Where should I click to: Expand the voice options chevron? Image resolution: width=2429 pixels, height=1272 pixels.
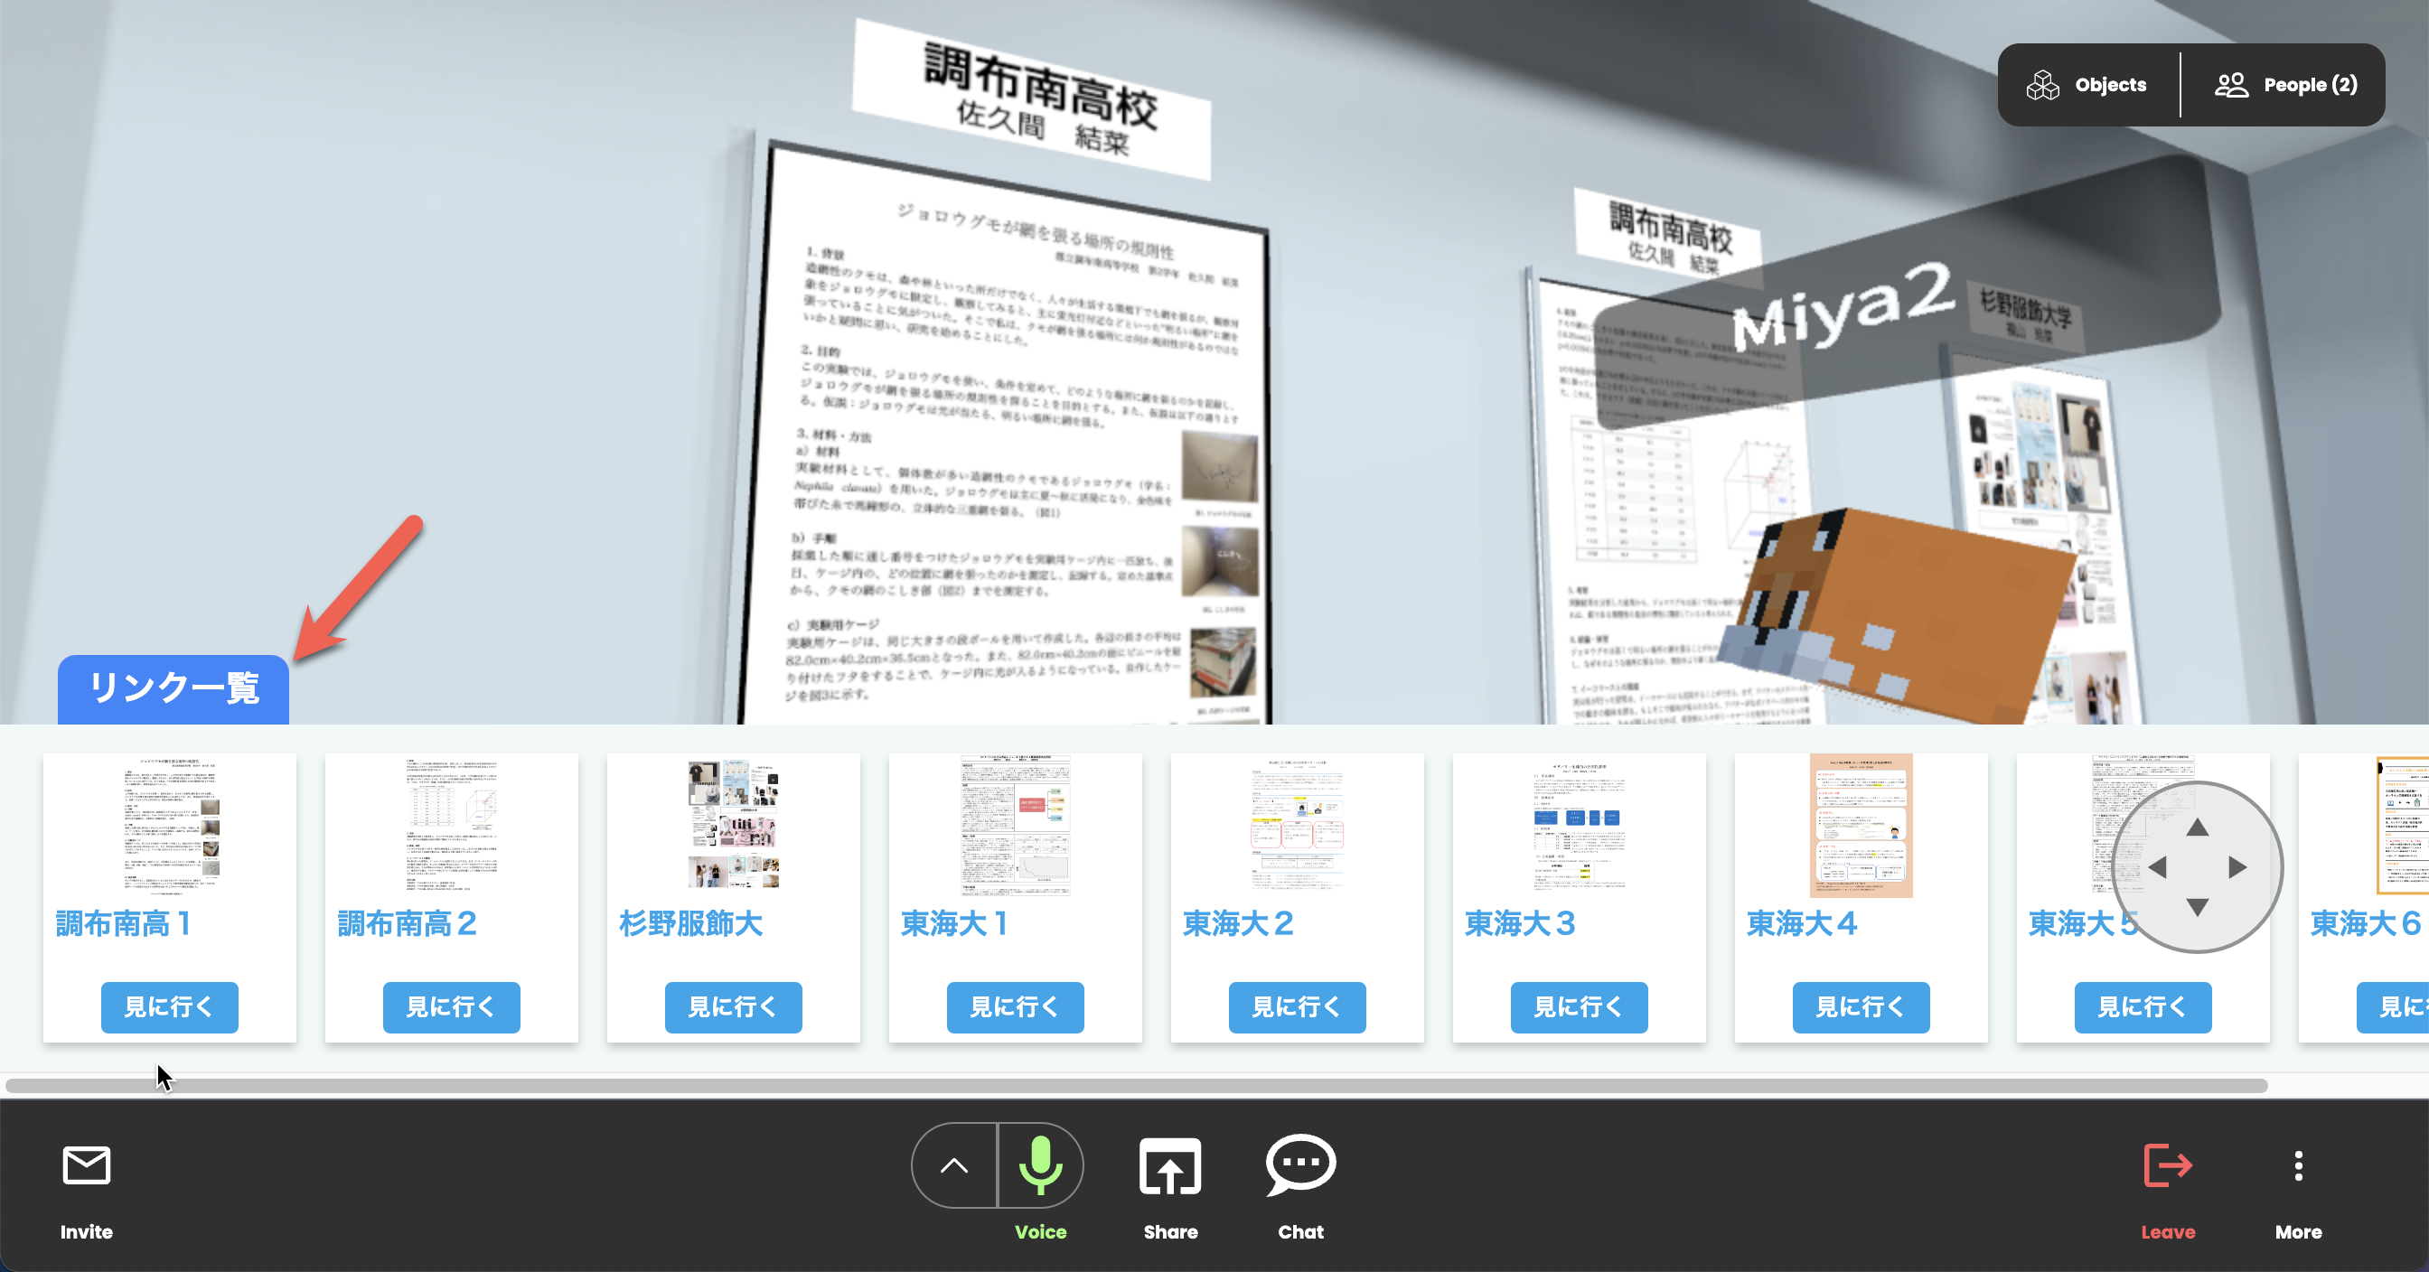(954, 1166)
